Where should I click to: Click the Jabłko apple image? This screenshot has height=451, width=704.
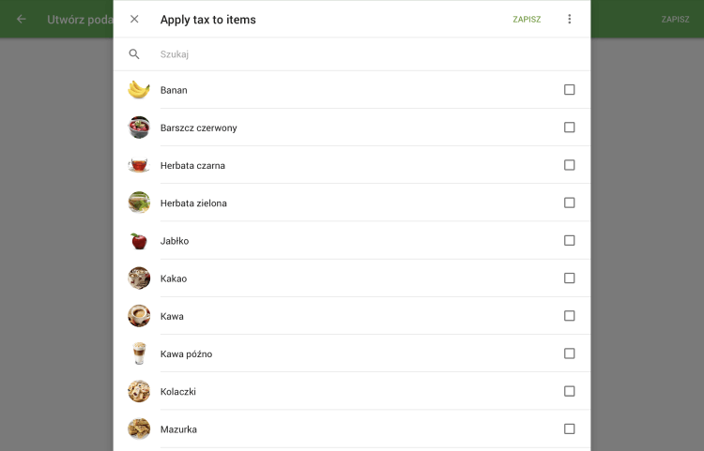pyautogui.click(x=139, y=241)
